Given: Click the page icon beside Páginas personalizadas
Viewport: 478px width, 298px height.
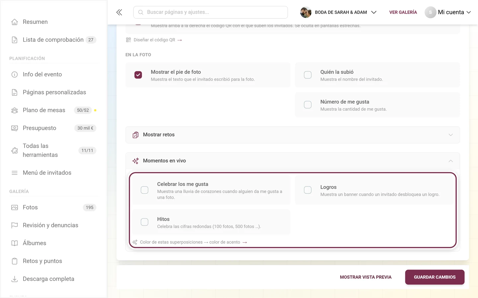Looking at the screenshot, I should [15, 92].
